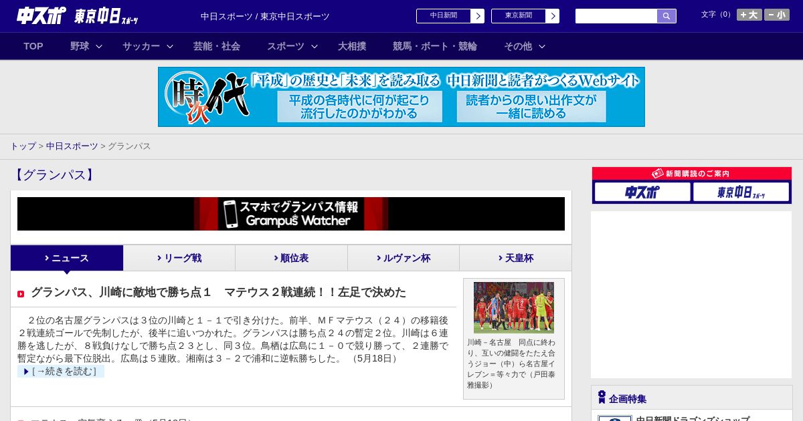Viewport: 803px width, 421px height.
Task: Click the red article bullet icon
Action: (x=21, y=294)
